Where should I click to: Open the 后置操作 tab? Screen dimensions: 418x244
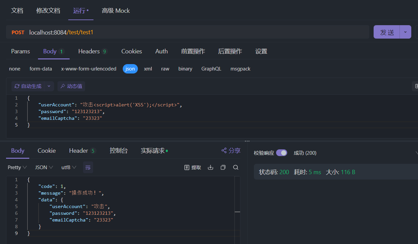coord(230,51)
